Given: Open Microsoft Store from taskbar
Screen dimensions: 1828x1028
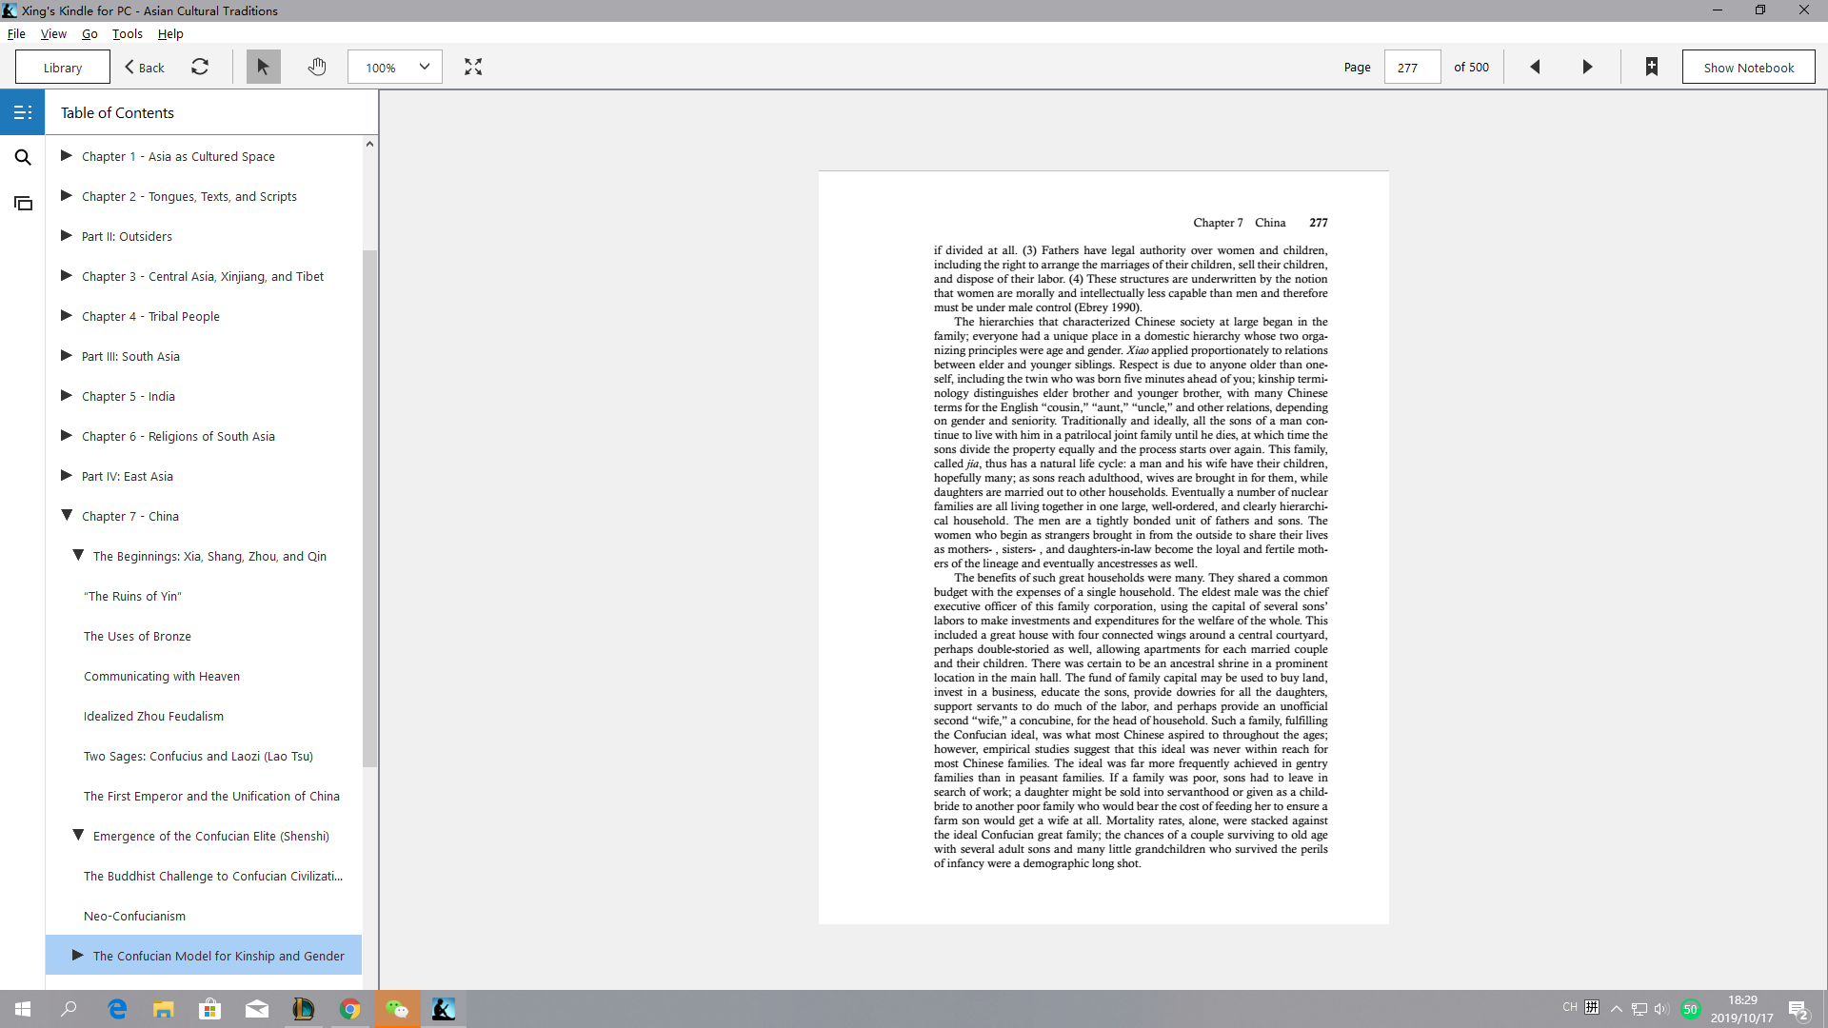Looking at the screenshot, I should pyautogui.click(x=210, y=1009).
